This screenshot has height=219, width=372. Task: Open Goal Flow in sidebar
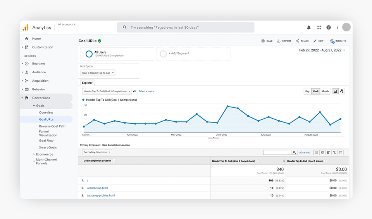(46, 141)
